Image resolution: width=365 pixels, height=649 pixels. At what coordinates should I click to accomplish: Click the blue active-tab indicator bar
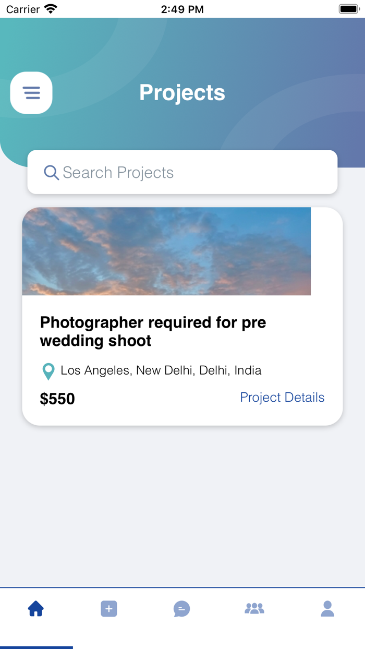36,647
